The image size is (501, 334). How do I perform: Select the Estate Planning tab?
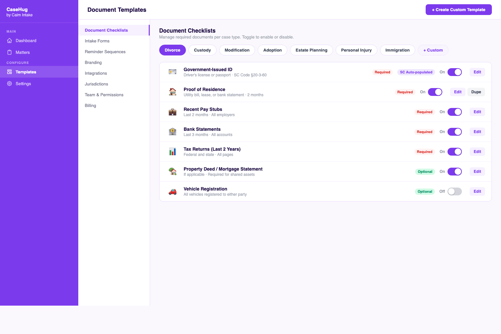pos(311,50)
